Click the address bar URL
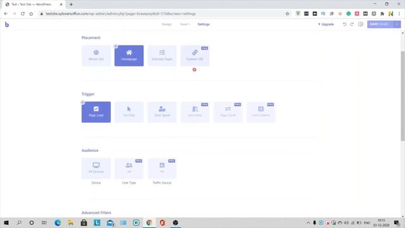This screenshot has height=228, width=405. [x=121, y=14]
